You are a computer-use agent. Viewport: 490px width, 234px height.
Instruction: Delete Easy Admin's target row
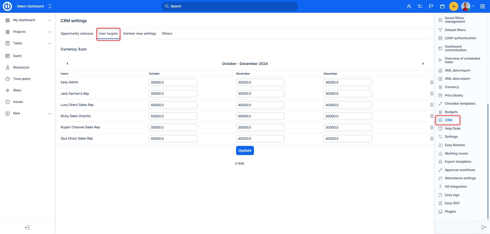[x=432, y=82]
